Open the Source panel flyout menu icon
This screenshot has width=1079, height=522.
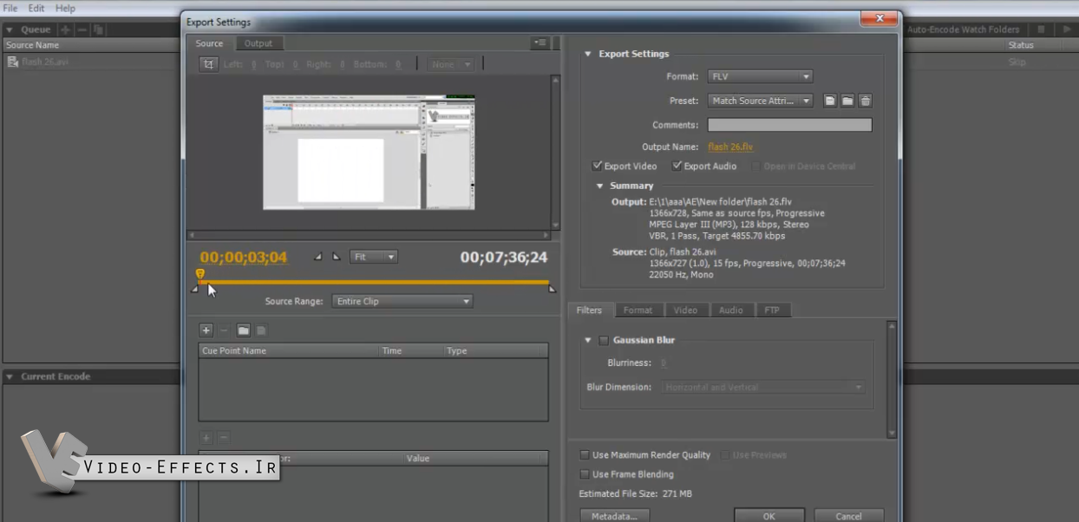pos(540,42)
